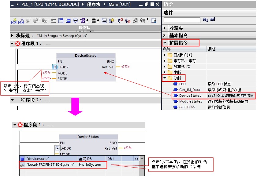Screen dimensions: 257x177
Task: Select the Get_IM_Data instruction
Action: coord(190,90)
